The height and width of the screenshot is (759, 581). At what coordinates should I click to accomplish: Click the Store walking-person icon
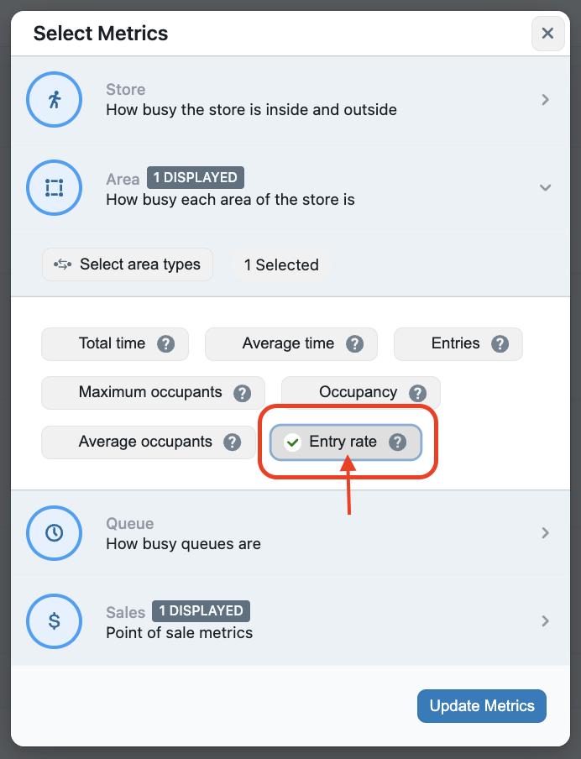(55, 100)
